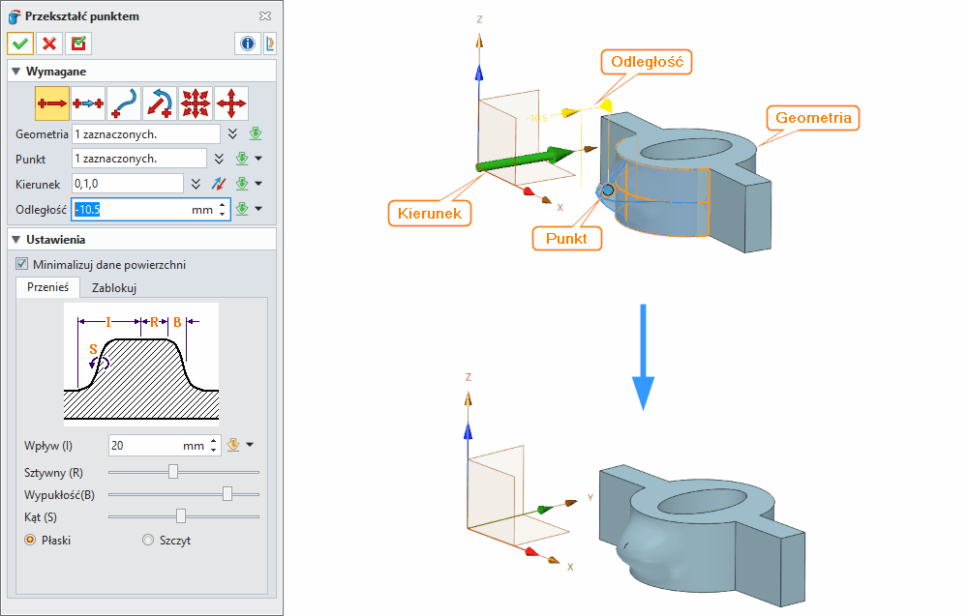The height and width of the screenshot is (616, 968).
Task: Uncheck Minimalizuj dane powierzchni
Action: coord(20,262)
